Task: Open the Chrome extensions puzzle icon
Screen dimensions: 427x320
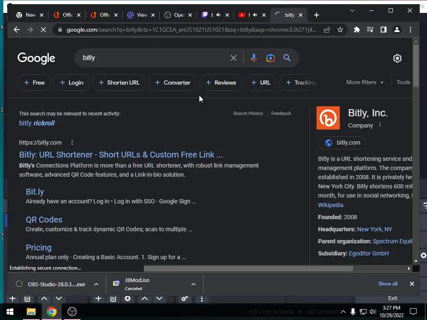Action: (357, 30)
